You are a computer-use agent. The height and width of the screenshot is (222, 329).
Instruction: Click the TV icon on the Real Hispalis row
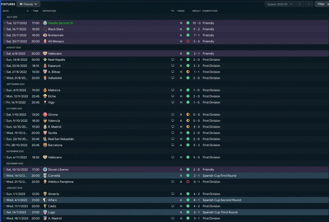173,60
